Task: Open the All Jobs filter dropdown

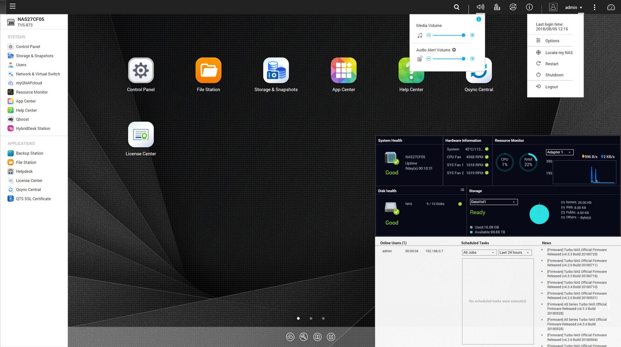Action: [x=479, y=253]
